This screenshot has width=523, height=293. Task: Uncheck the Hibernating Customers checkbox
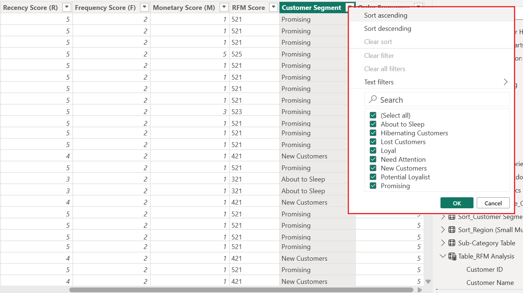click(373, 133)
